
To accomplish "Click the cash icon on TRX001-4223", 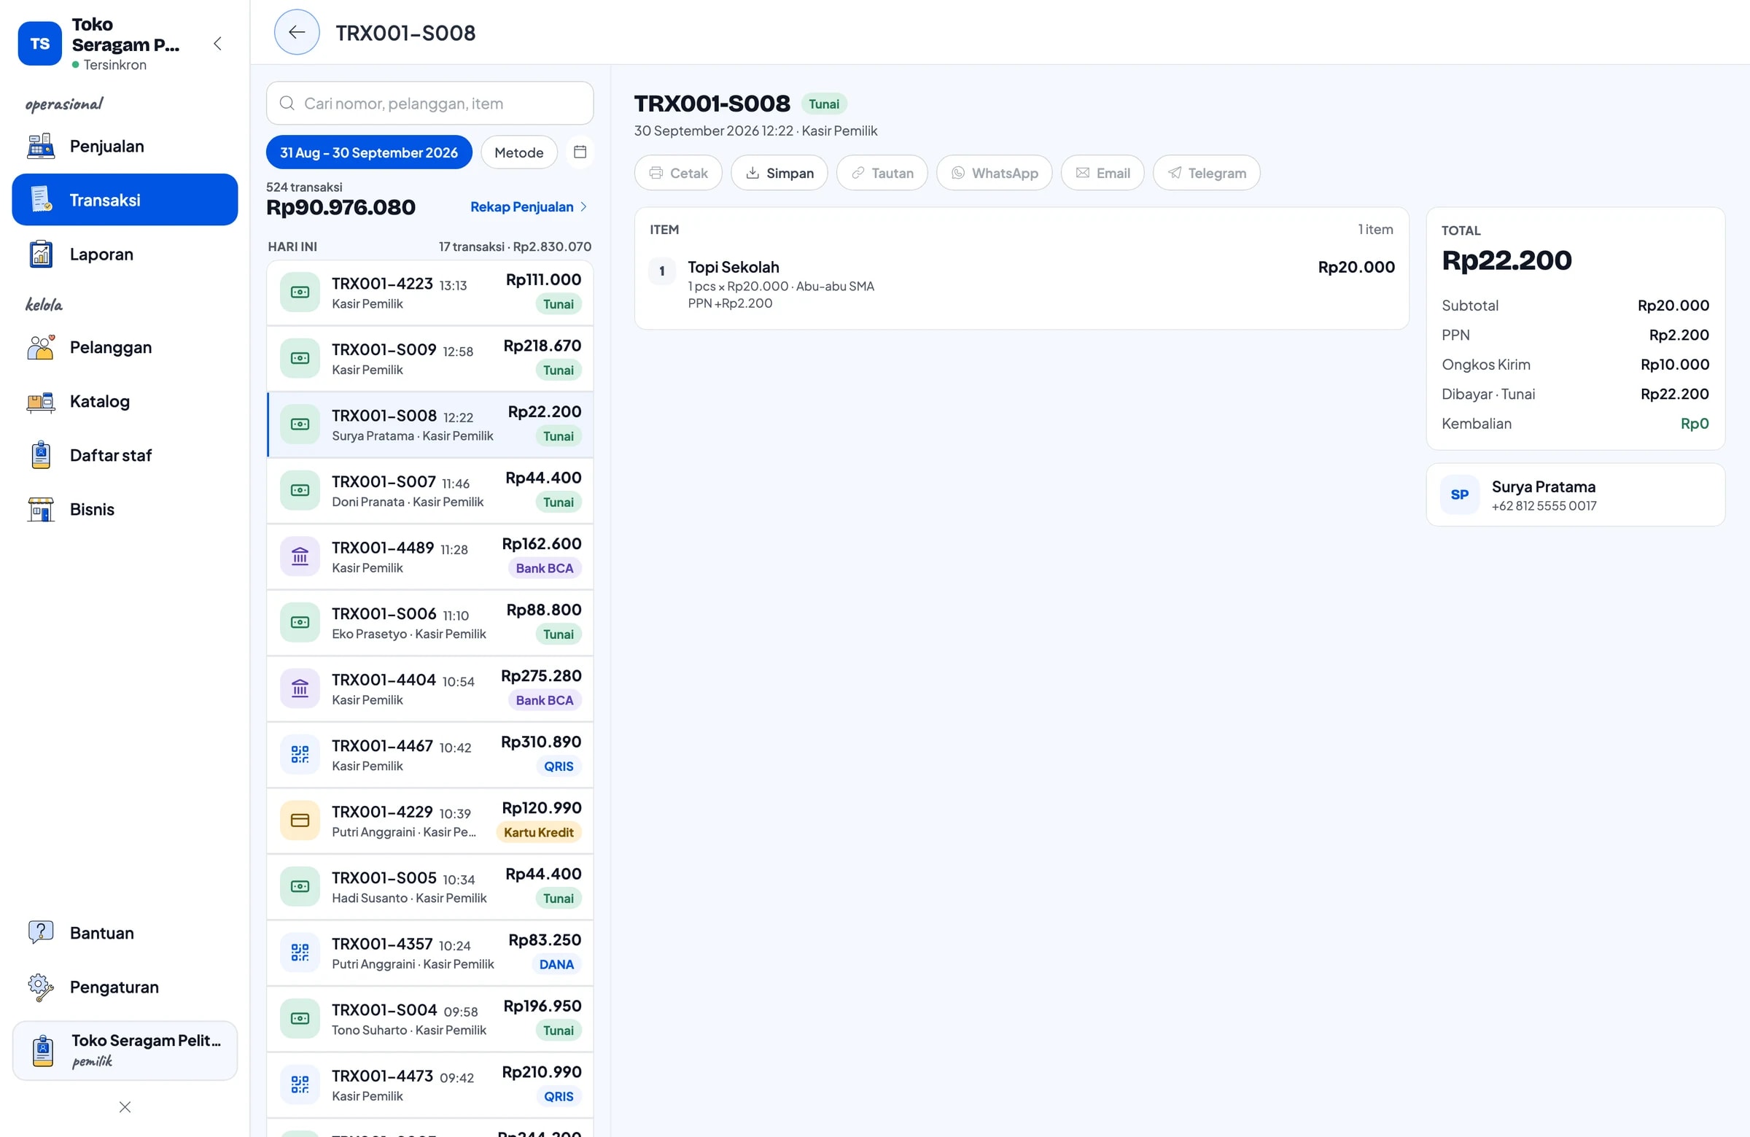I will pyautogui.click(x=300, y=292).
